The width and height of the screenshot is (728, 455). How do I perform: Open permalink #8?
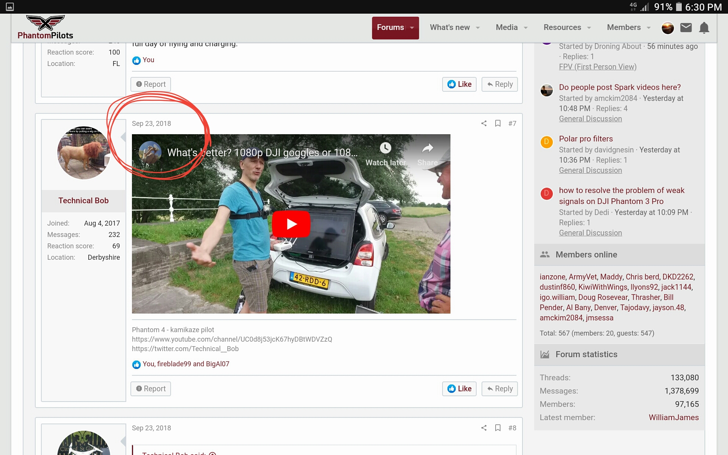click(x=512, y=428)
